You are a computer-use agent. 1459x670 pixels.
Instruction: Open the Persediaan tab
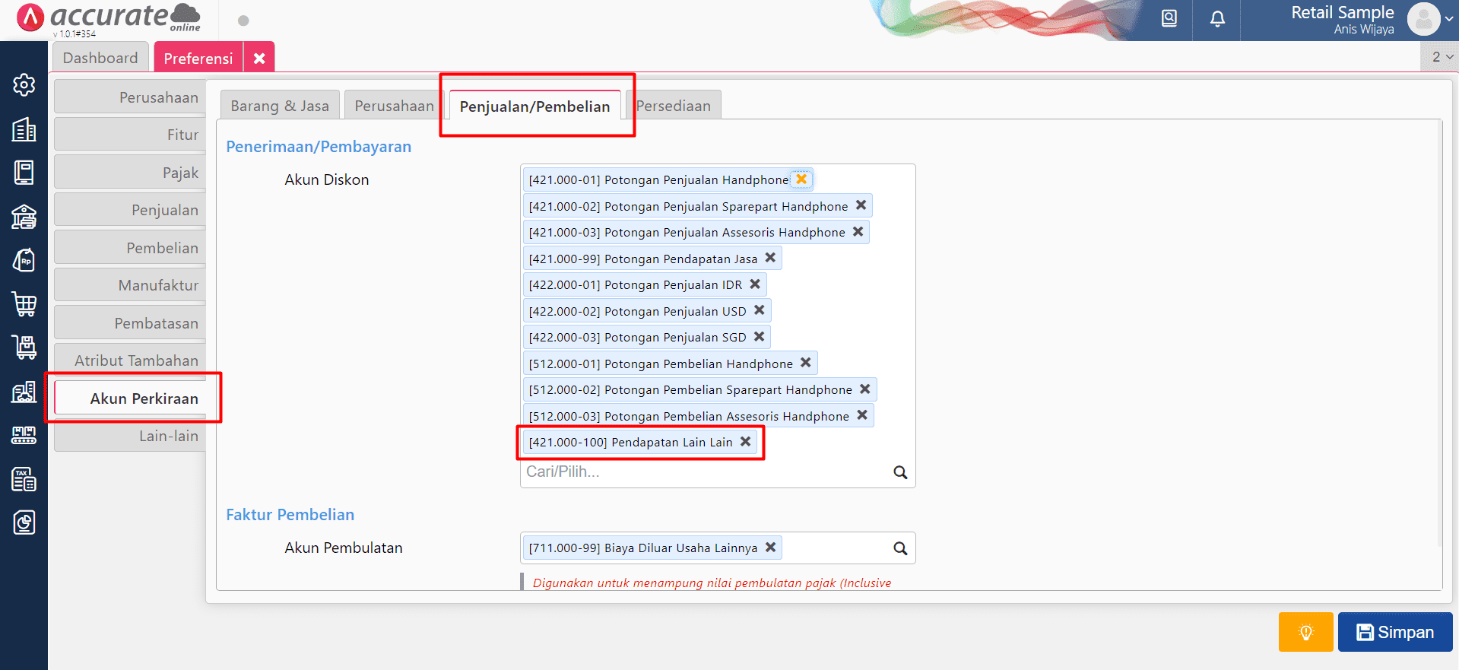674,106
